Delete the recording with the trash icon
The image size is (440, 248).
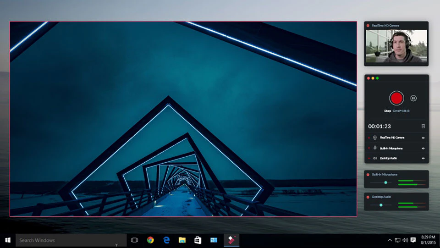pyautogui.click(x=423, y=126)
